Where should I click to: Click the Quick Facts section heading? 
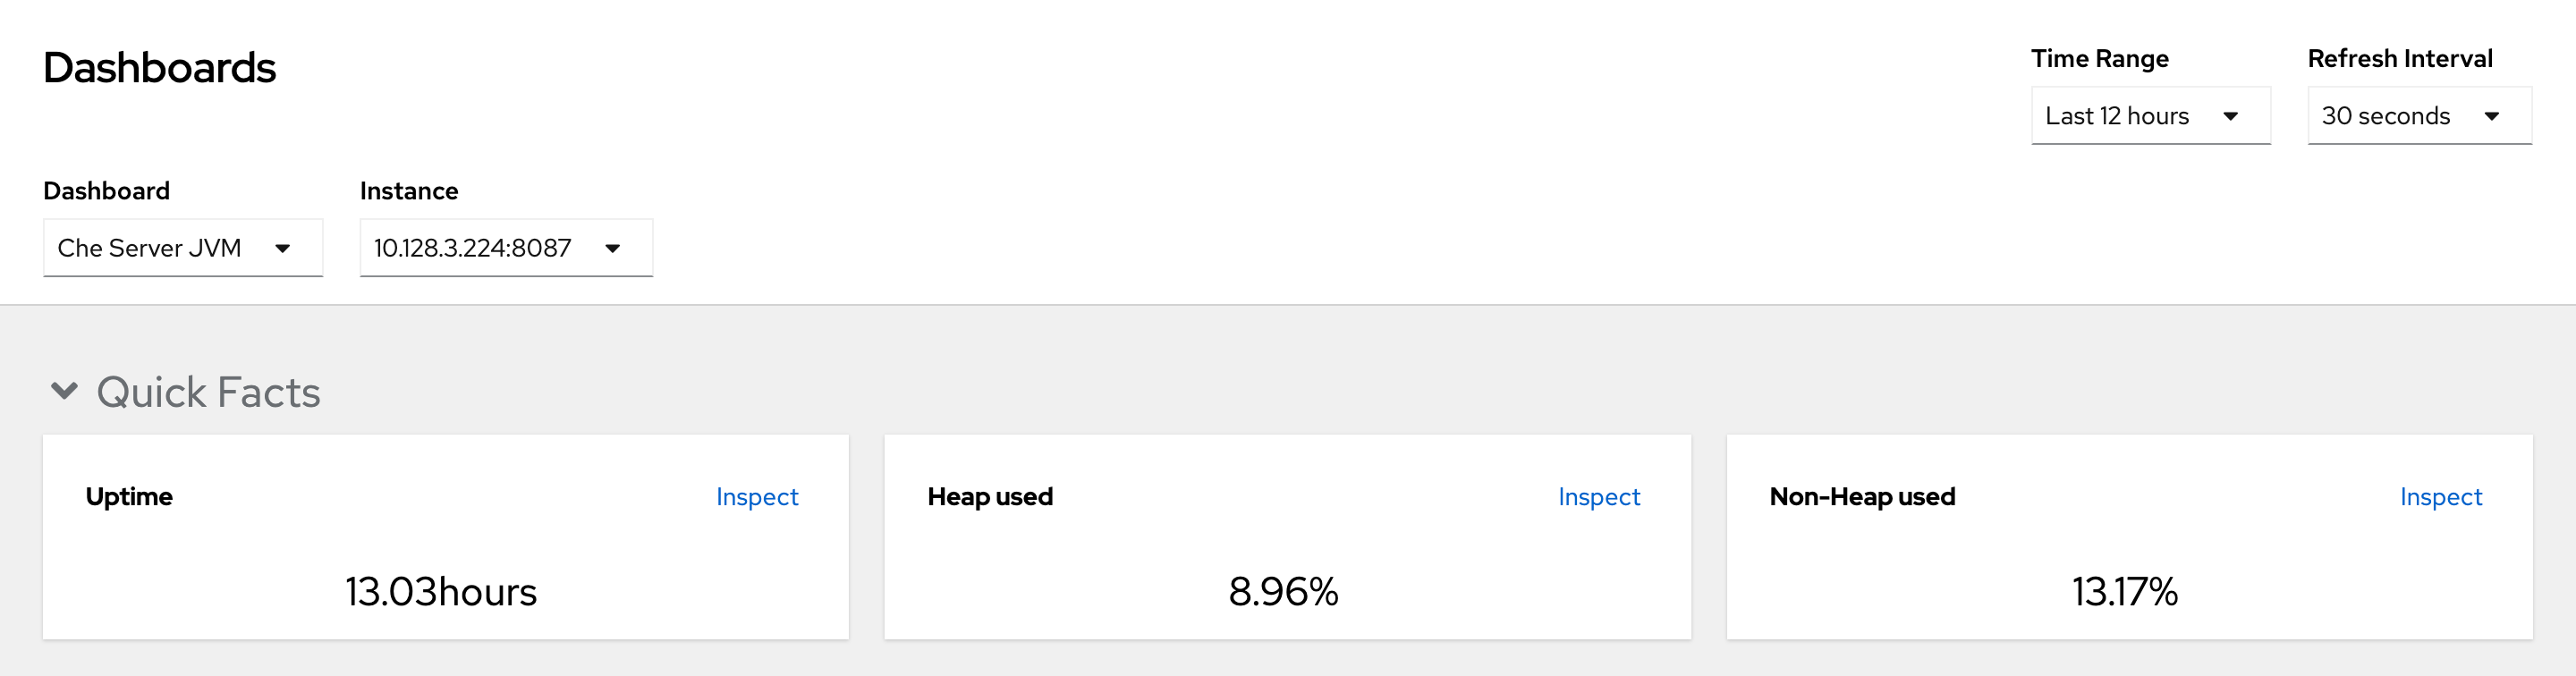208,392
